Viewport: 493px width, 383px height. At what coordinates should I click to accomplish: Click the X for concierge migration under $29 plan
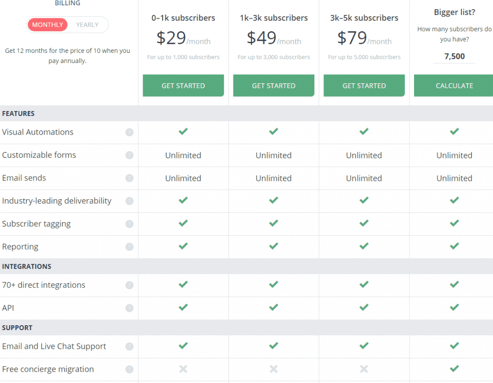click(x=183, y=369)
